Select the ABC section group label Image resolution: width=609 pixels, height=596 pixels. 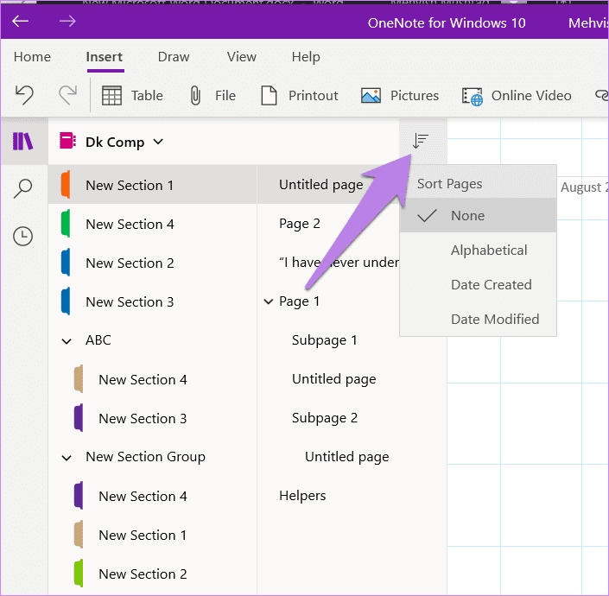tap(98, 340)
